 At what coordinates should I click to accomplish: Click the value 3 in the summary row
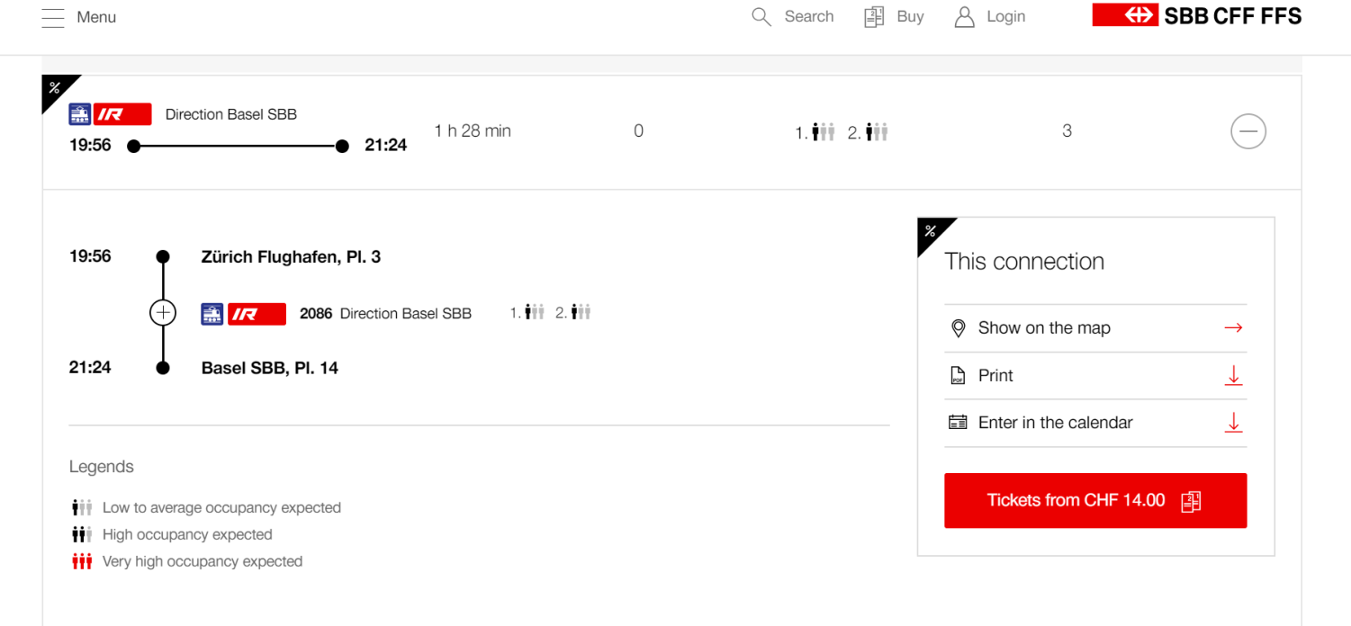click(1067, 131)
